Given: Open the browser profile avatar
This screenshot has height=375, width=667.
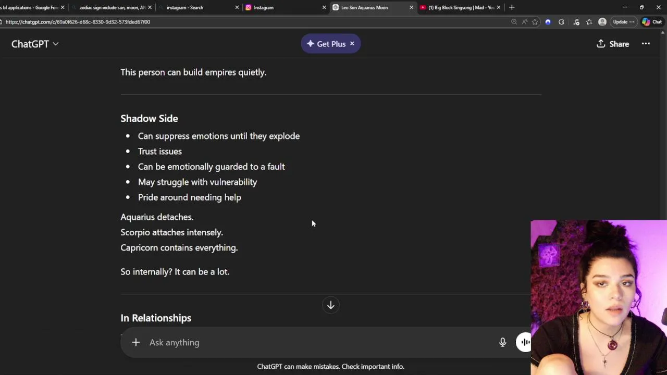Looking at the screenshot, I should (602, 22).
